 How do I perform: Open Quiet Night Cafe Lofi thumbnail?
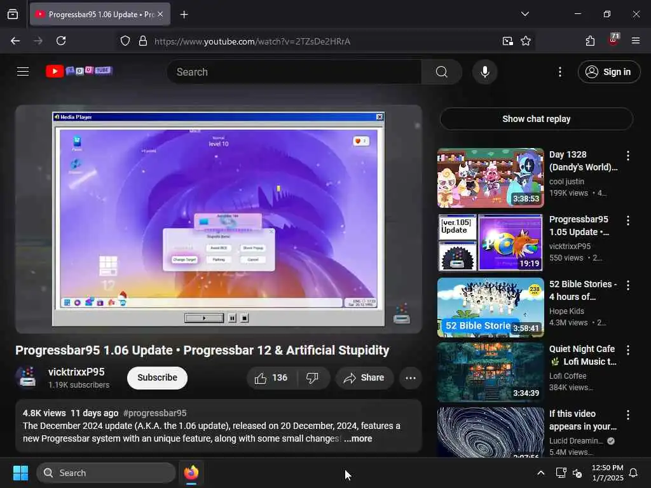[x=490, y=372]
